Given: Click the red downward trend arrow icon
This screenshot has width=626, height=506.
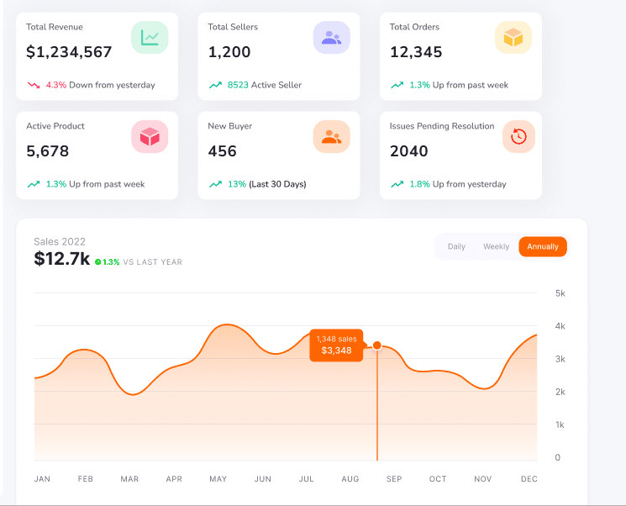Looking at the screenshot, I should pos(34,85).
